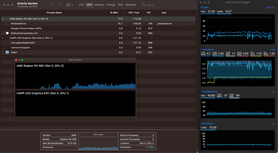Click the CORE 9.27 power reading
278x153 pixels.
[x=224, y=11]
